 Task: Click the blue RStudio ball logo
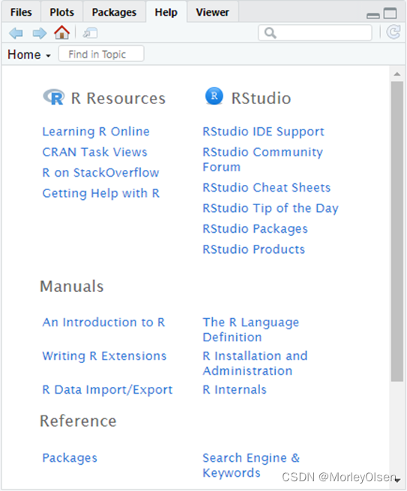tap(214, 96)
